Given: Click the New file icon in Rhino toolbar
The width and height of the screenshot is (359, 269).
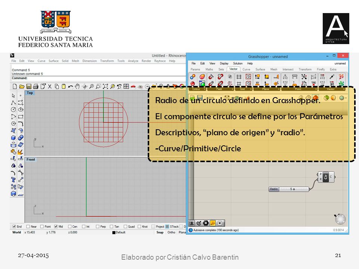Looking at the screenshot, I should (15, 86).
